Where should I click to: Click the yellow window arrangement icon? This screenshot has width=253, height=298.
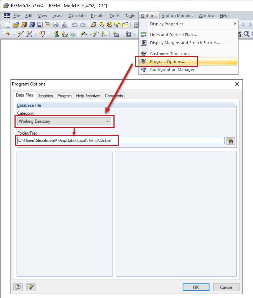pyautogui.click(x=125, y=25)
